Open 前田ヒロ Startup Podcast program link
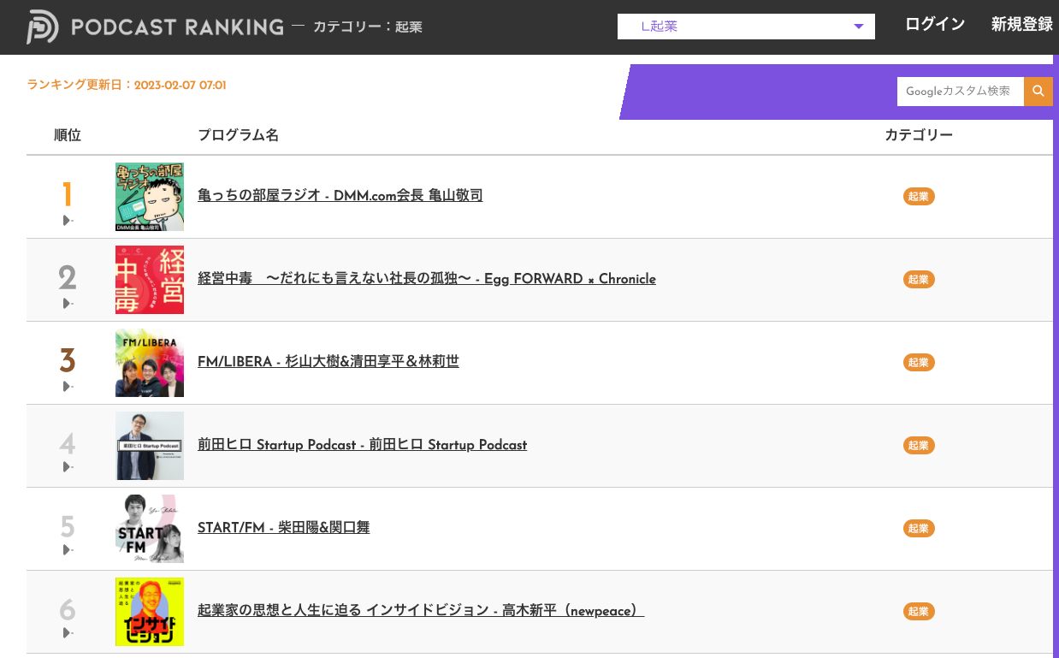 click(363, 445)
